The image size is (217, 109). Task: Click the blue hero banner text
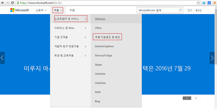[166, 68]
